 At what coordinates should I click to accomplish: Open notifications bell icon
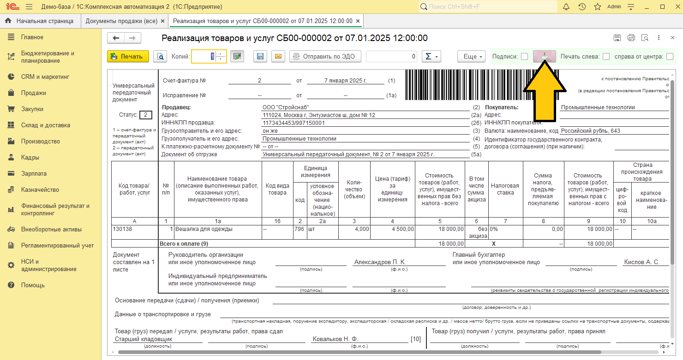(x=566, y=7)
